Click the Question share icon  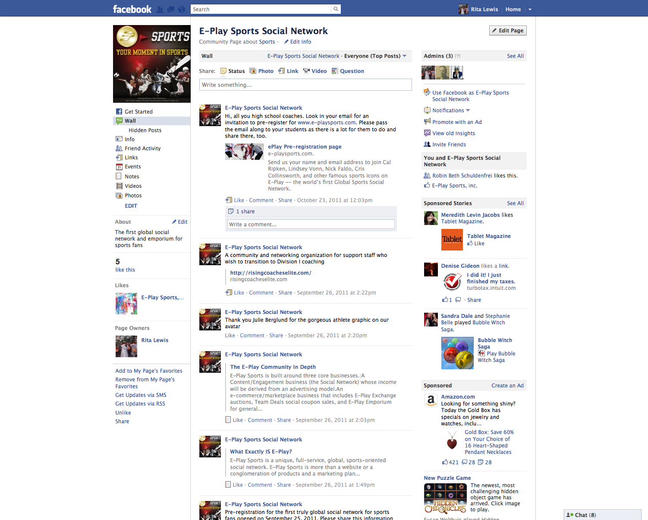tap(335, 71)
